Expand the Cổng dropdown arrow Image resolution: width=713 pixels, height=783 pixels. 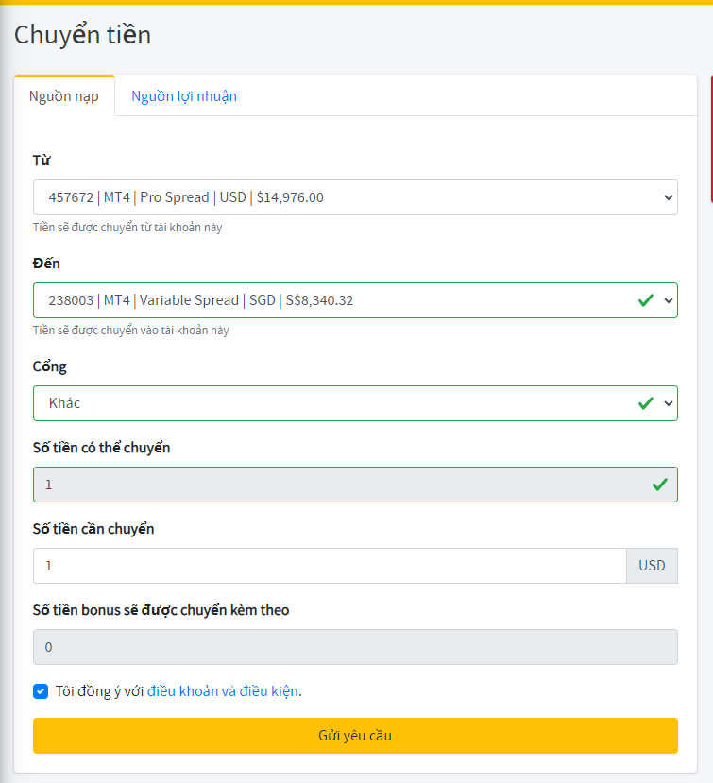pyautogui.click(x=668, y=403)
